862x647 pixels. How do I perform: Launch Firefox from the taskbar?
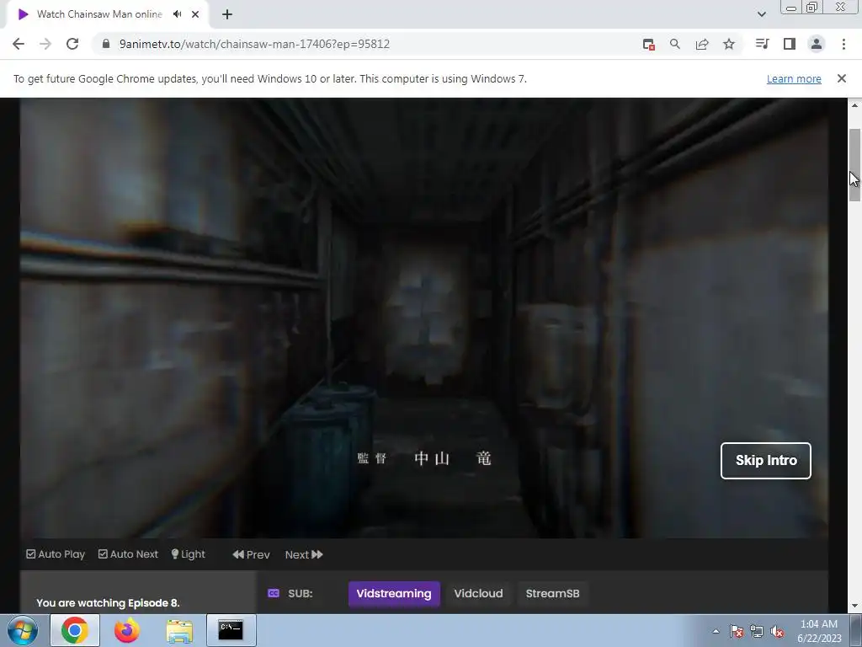(x=127, y=630)
